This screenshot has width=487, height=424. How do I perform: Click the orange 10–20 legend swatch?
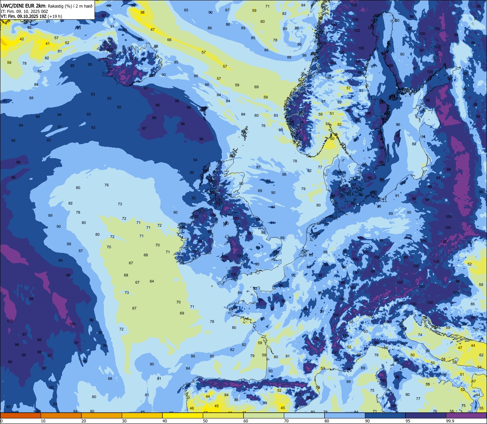[x=61, y=416]
